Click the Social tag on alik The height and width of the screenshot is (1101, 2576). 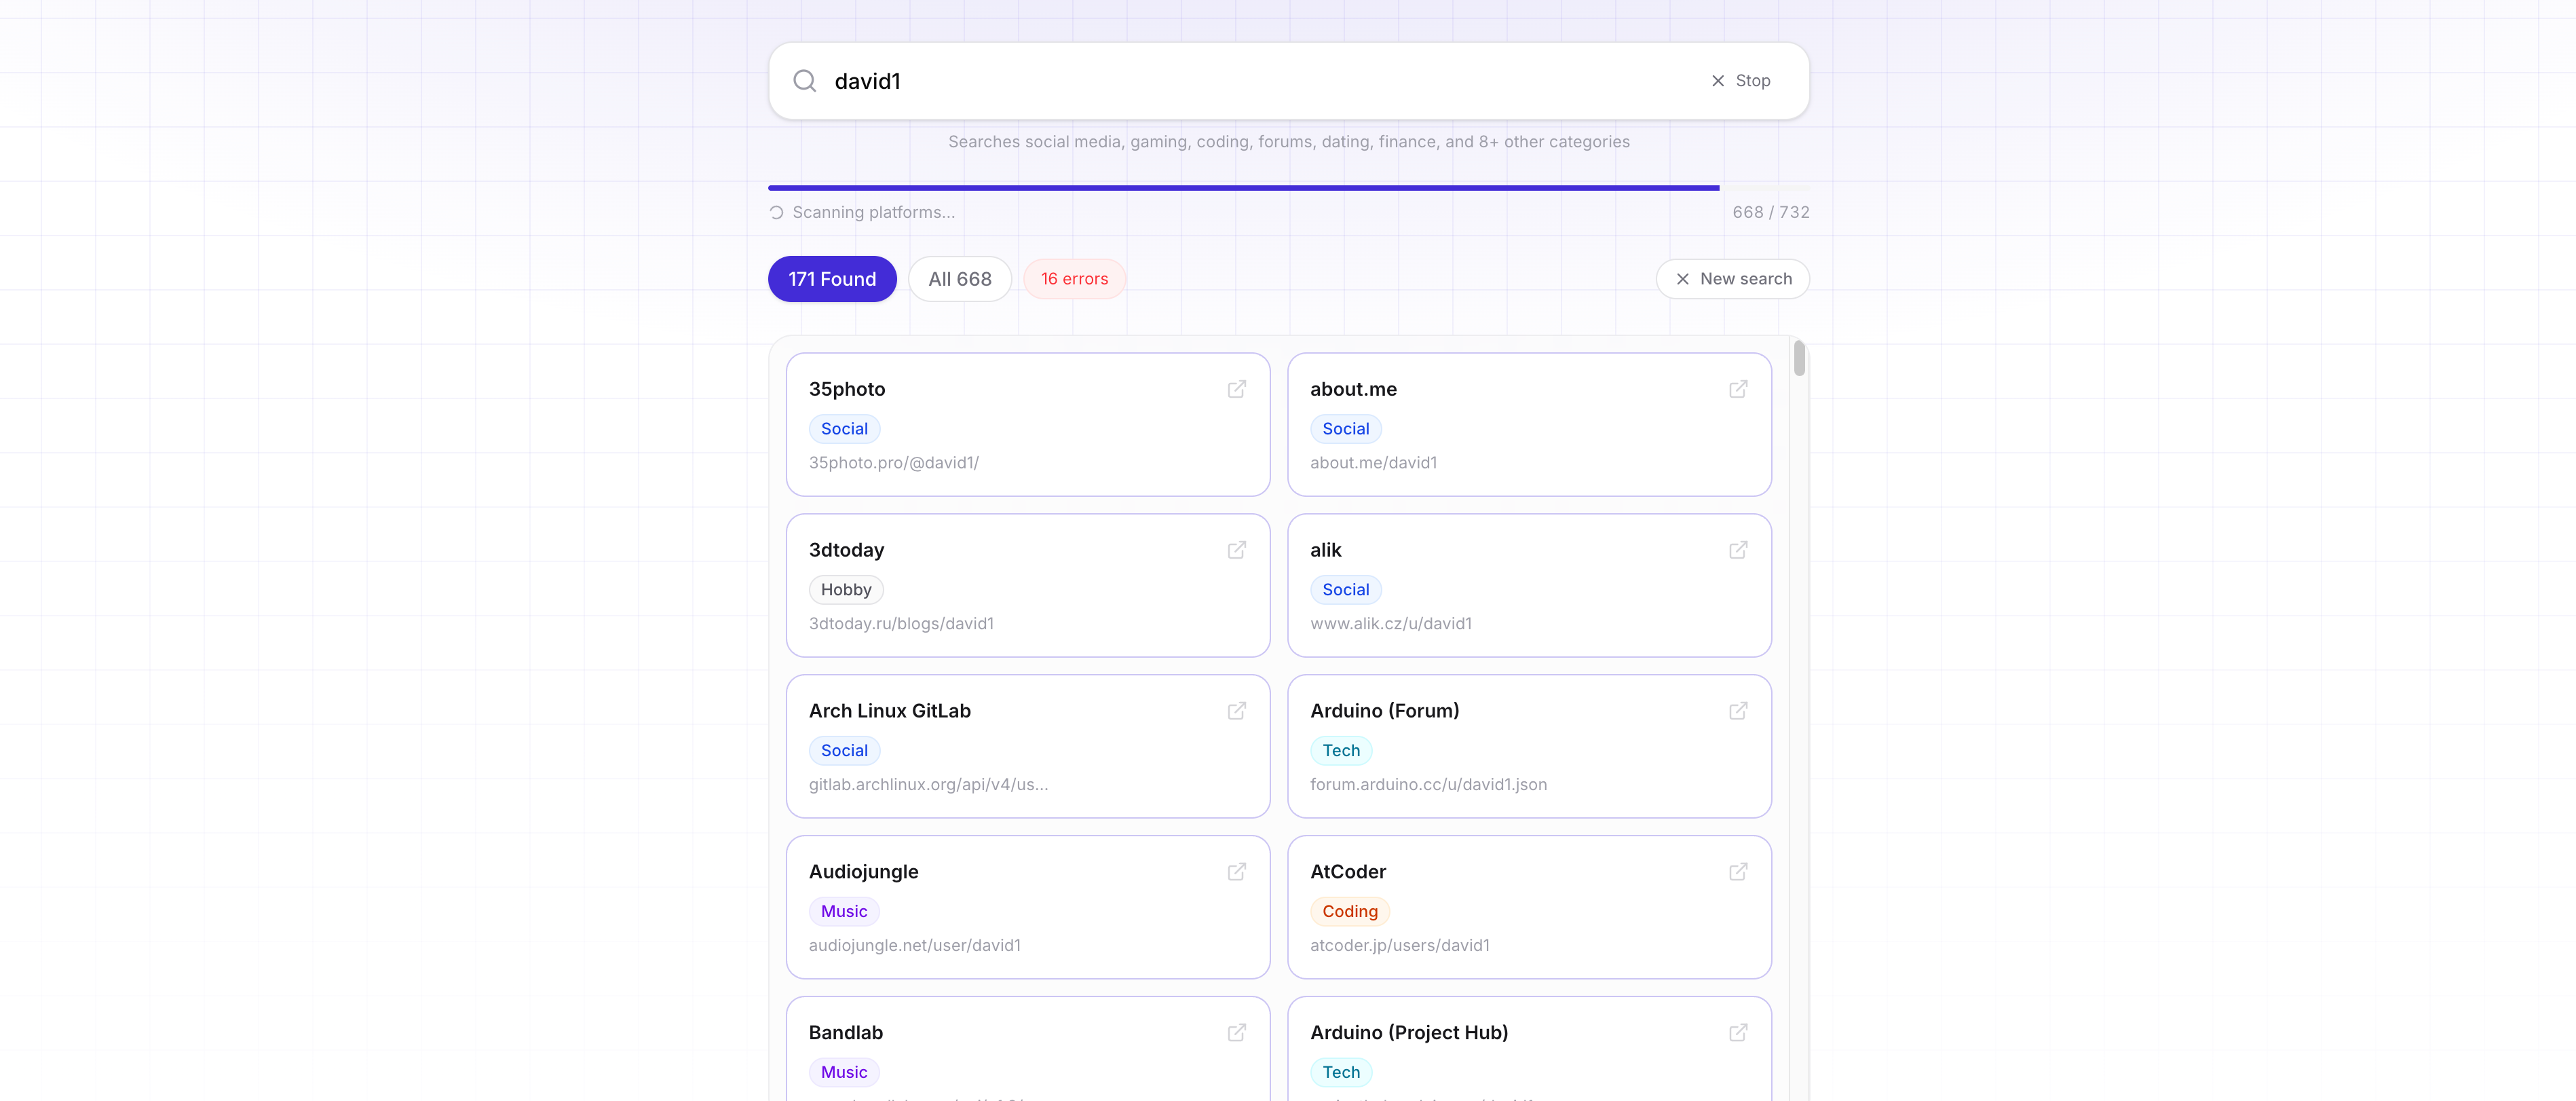(x=1345, y=590)
